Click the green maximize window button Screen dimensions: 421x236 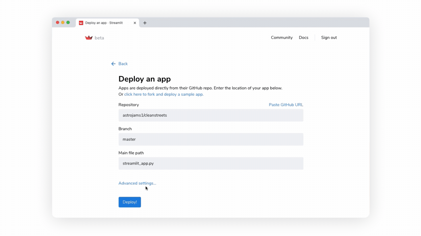(x=68, y=23)
